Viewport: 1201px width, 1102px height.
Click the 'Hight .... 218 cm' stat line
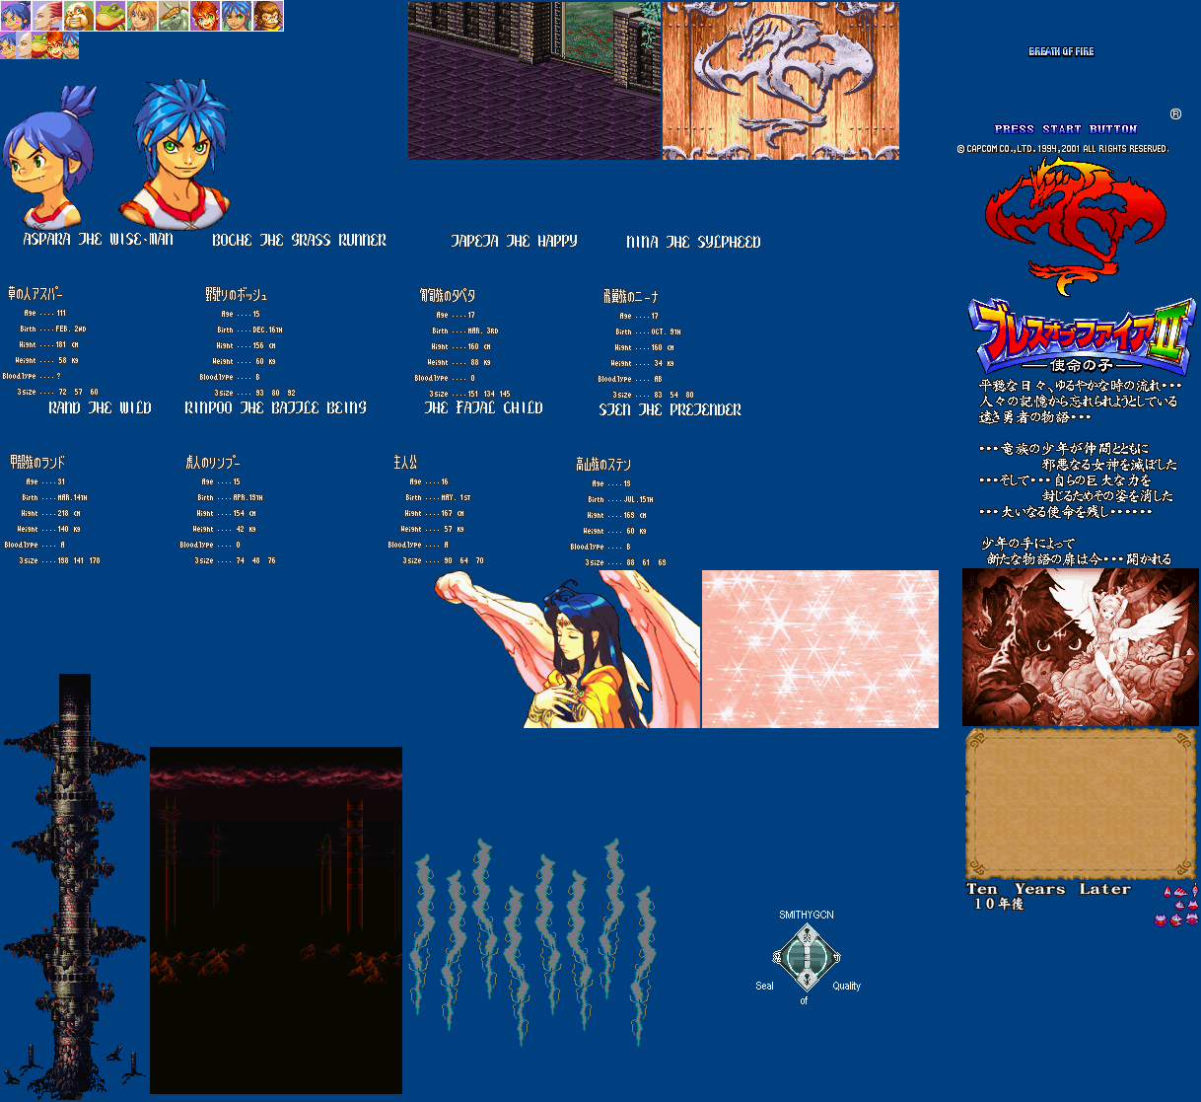click(x=49, y=513)
